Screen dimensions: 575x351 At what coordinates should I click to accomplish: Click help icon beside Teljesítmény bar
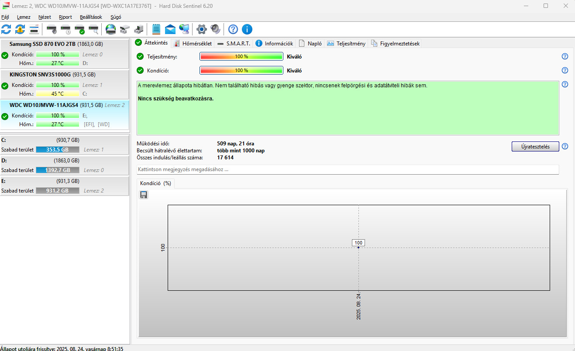tap(565, 56)
